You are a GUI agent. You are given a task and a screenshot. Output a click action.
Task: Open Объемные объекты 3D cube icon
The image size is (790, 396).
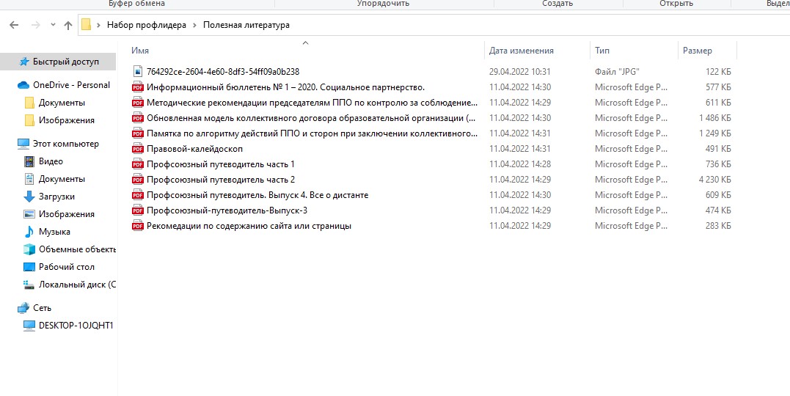pyautogui.click(x=29, y=249)
